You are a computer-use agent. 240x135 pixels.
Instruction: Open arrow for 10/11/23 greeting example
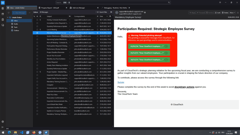click(166, 60)
